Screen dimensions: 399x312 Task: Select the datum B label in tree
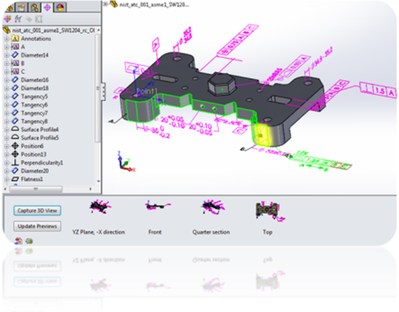23,63
